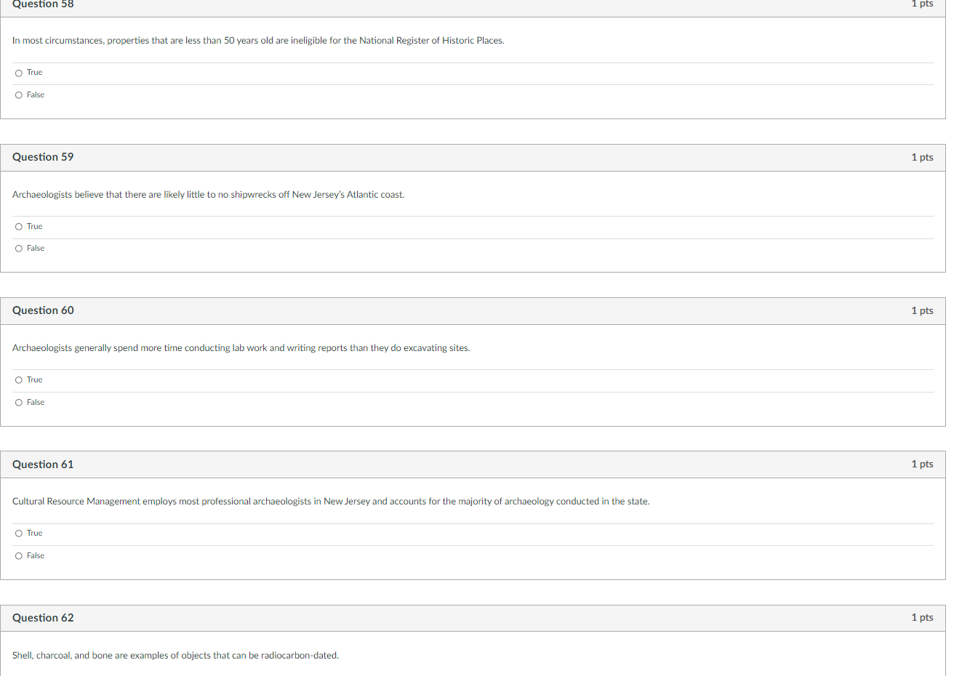This screenshot has height=676, width=954.
Task: Choose True for Question 60 lab work
Action: [19, 380]
